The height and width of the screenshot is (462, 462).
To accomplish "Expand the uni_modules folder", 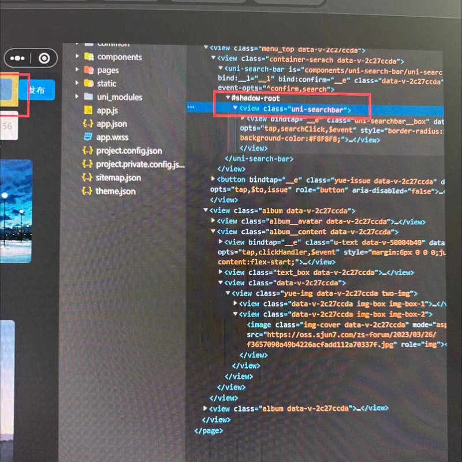I will [77, 96].
